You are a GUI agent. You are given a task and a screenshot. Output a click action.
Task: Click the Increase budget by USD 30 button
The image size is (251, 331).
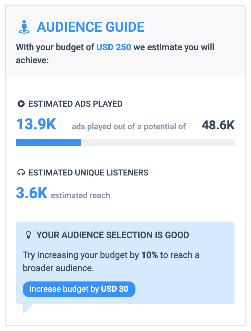[x=79, y=289]
